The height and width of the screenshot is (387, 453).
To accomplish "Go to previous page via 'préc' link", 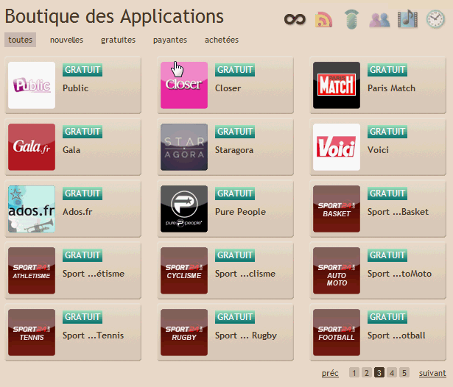I will [330, 373].
